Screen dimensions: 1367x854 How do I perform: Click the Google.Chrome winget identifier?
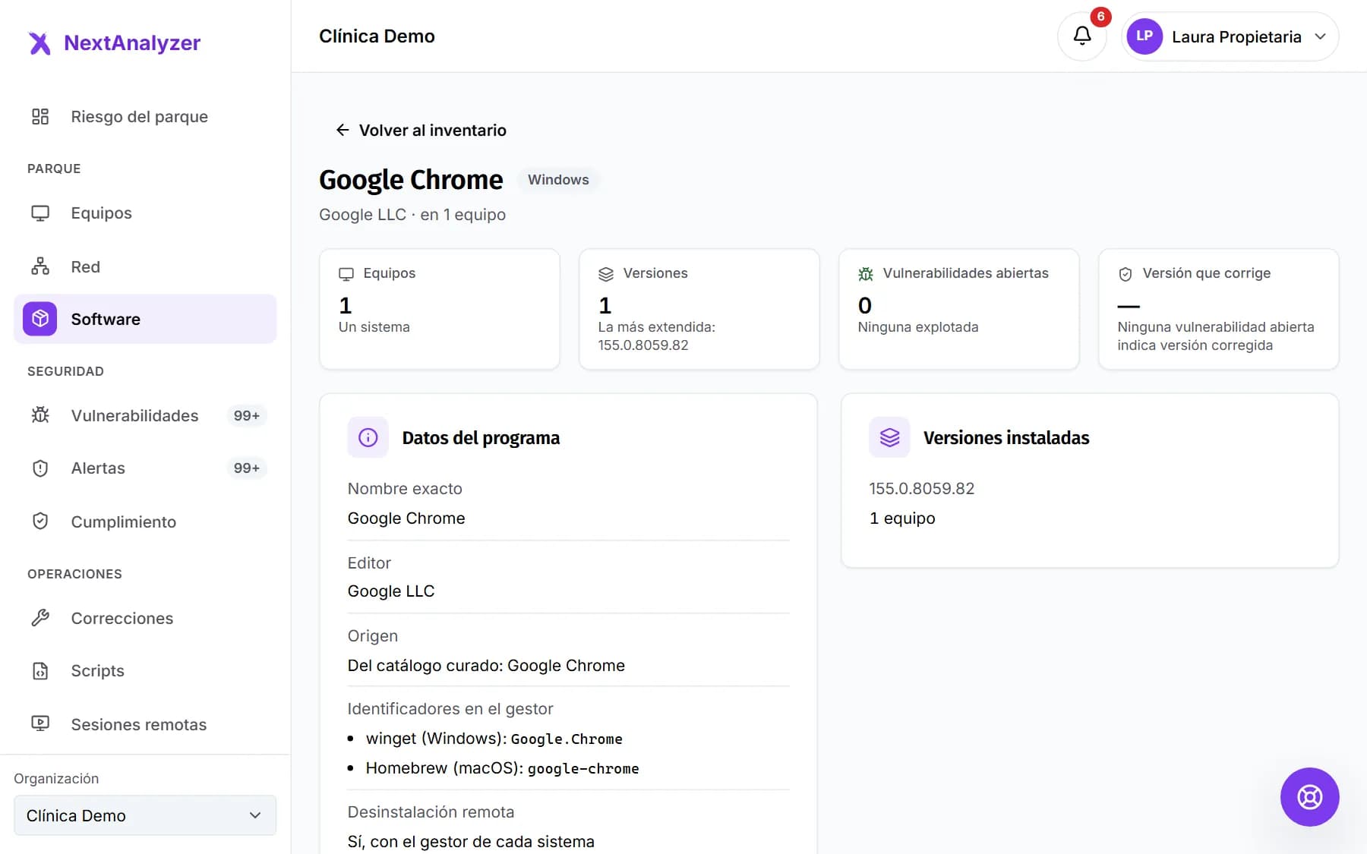(566, 739)
